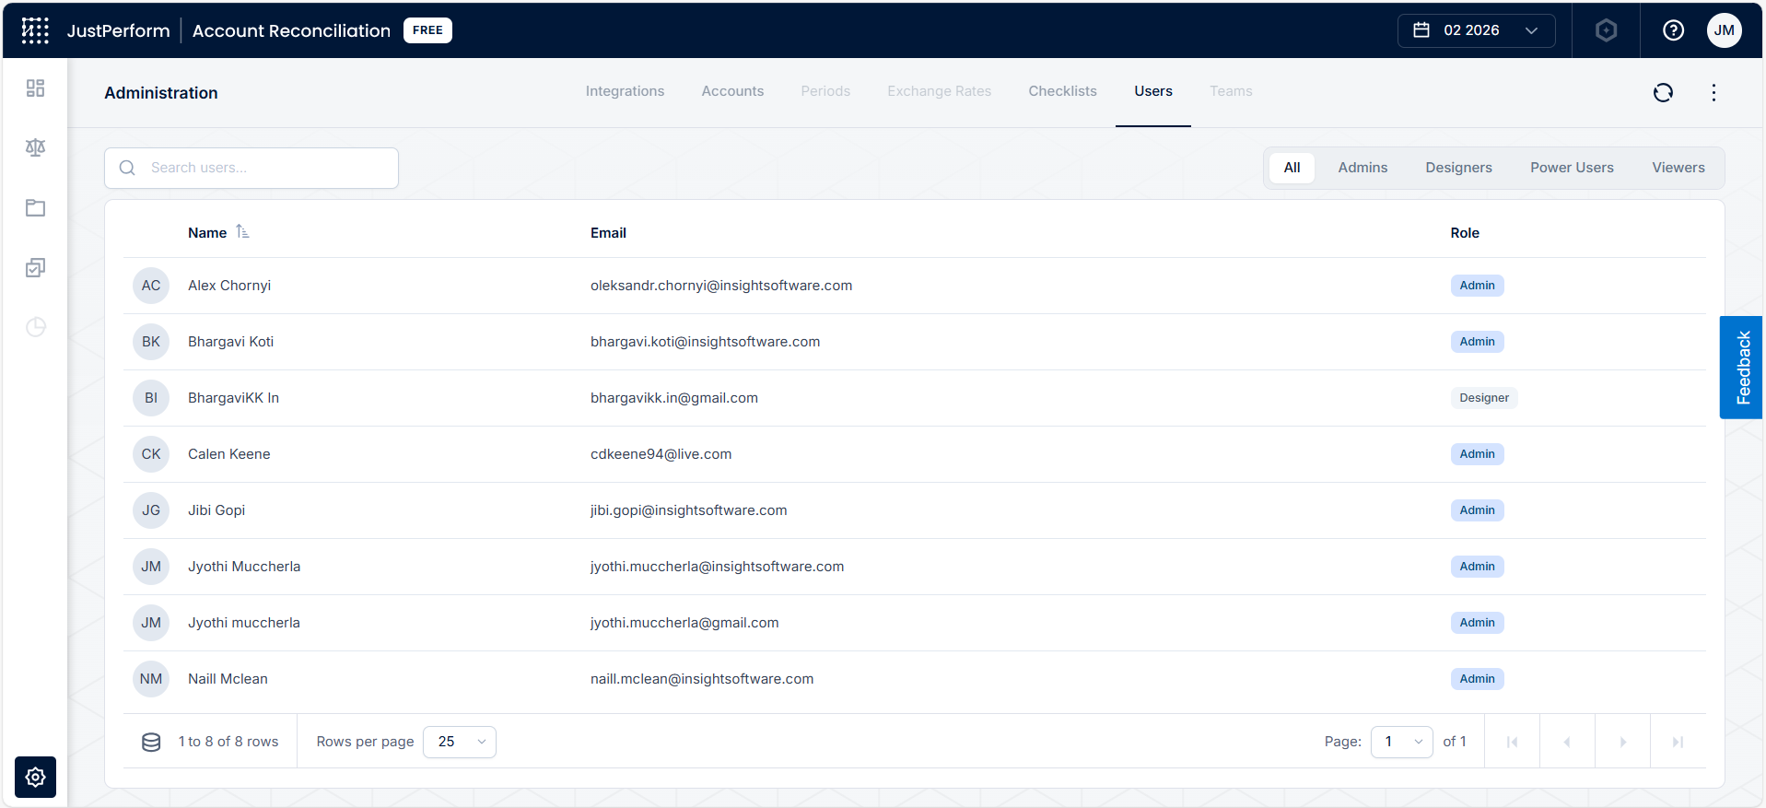This screenshot has width=1766, height=808.
Task: Click email oleksandr.chornyi@insightsoftware.com
Action: click(x=721, y=286)
